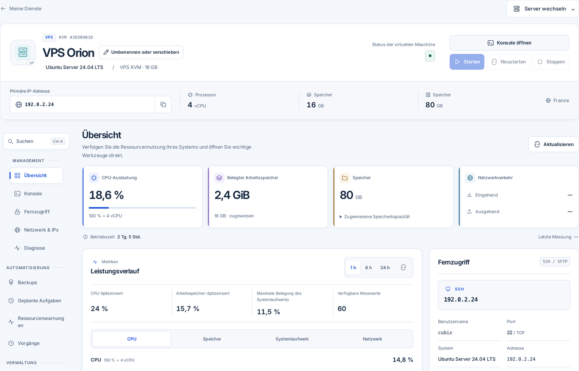The height and width of the screenshot is (371, 579).
Task: Click the Konsole öffnen button
Action: (x=509, y=43)
